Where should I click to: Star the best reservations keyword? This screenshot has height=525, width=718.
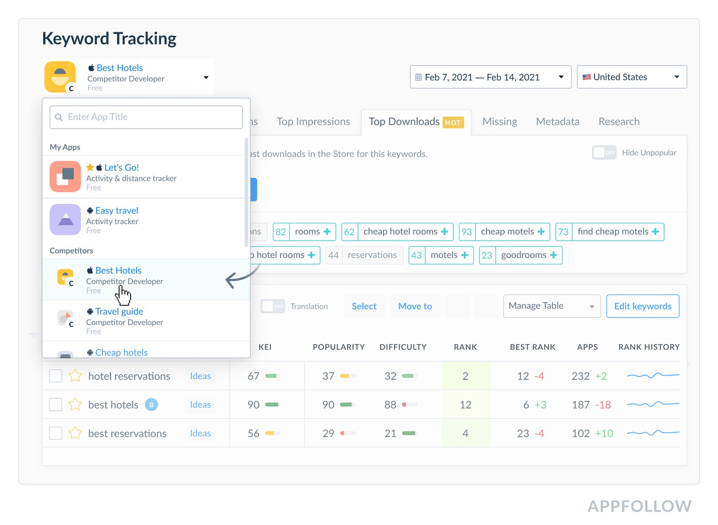coord(75,433)
